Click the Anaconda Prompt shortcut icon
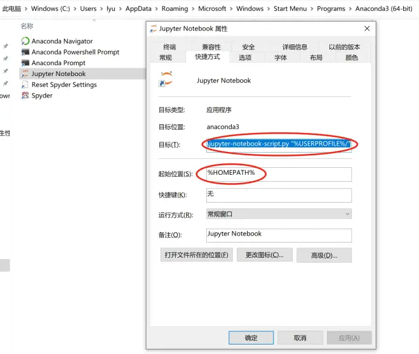419x354 pixels. point(25,63)
